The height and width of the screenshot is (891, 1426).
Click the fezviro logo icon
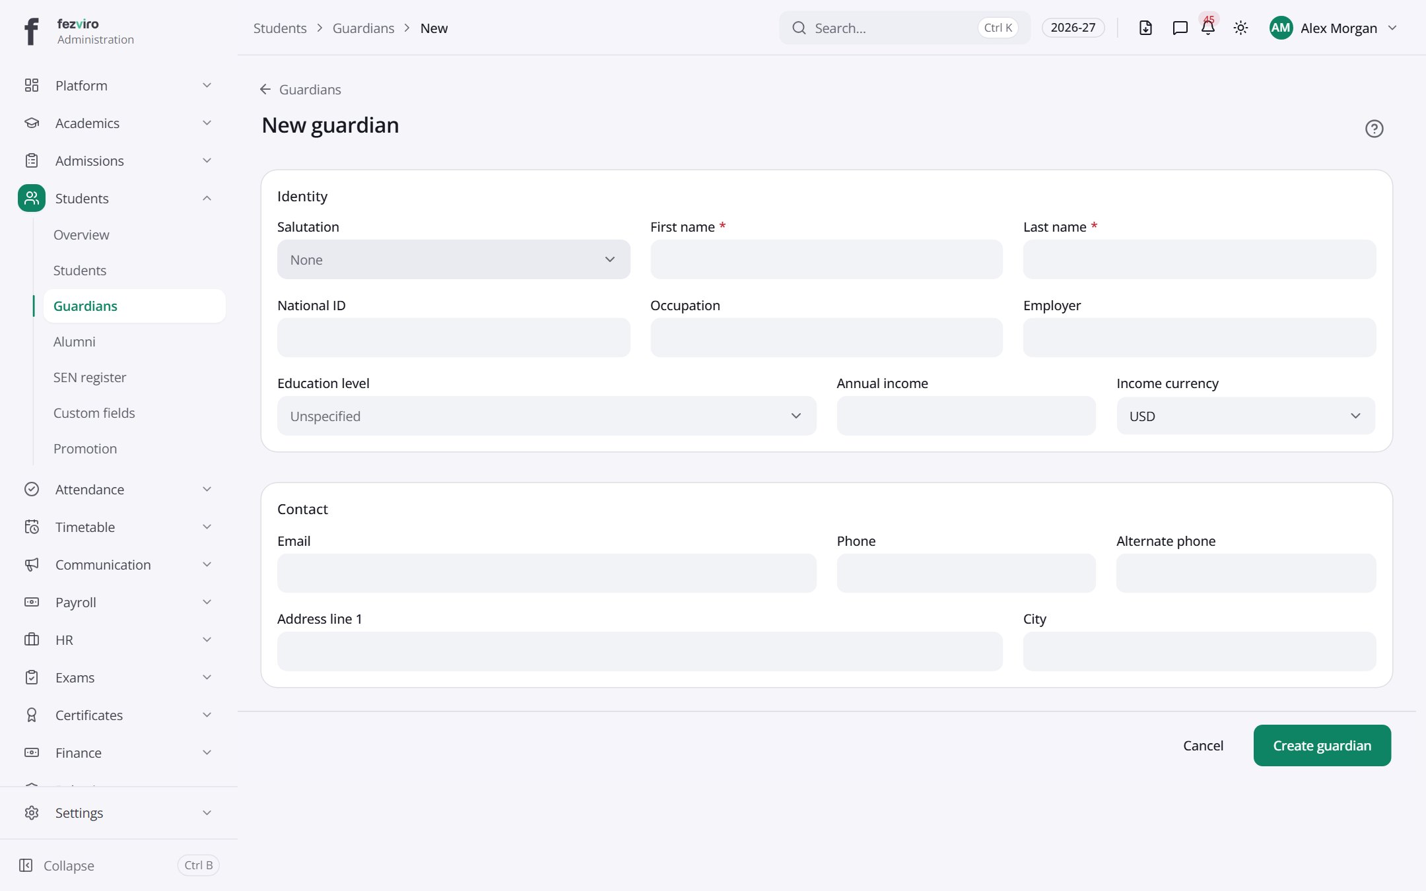[31, 31]
